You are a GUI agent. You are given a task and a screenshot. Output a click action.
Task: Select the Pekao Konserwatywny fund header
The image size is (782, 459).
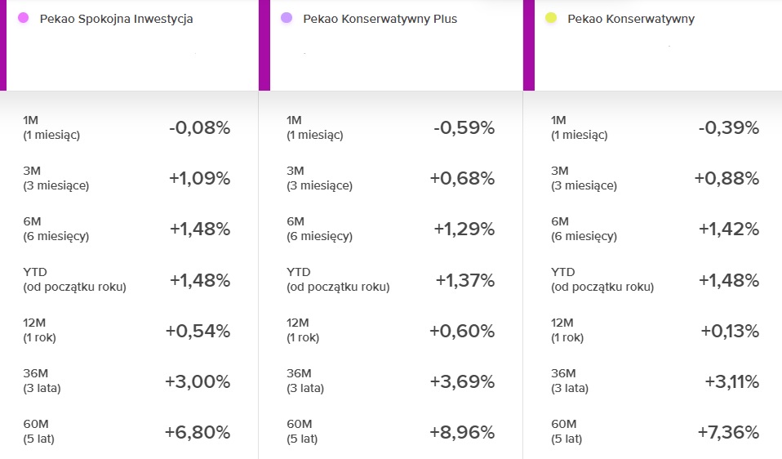coord(631,19)
